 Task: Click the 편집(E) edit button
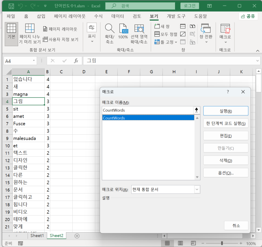click(x=226, y=136)
